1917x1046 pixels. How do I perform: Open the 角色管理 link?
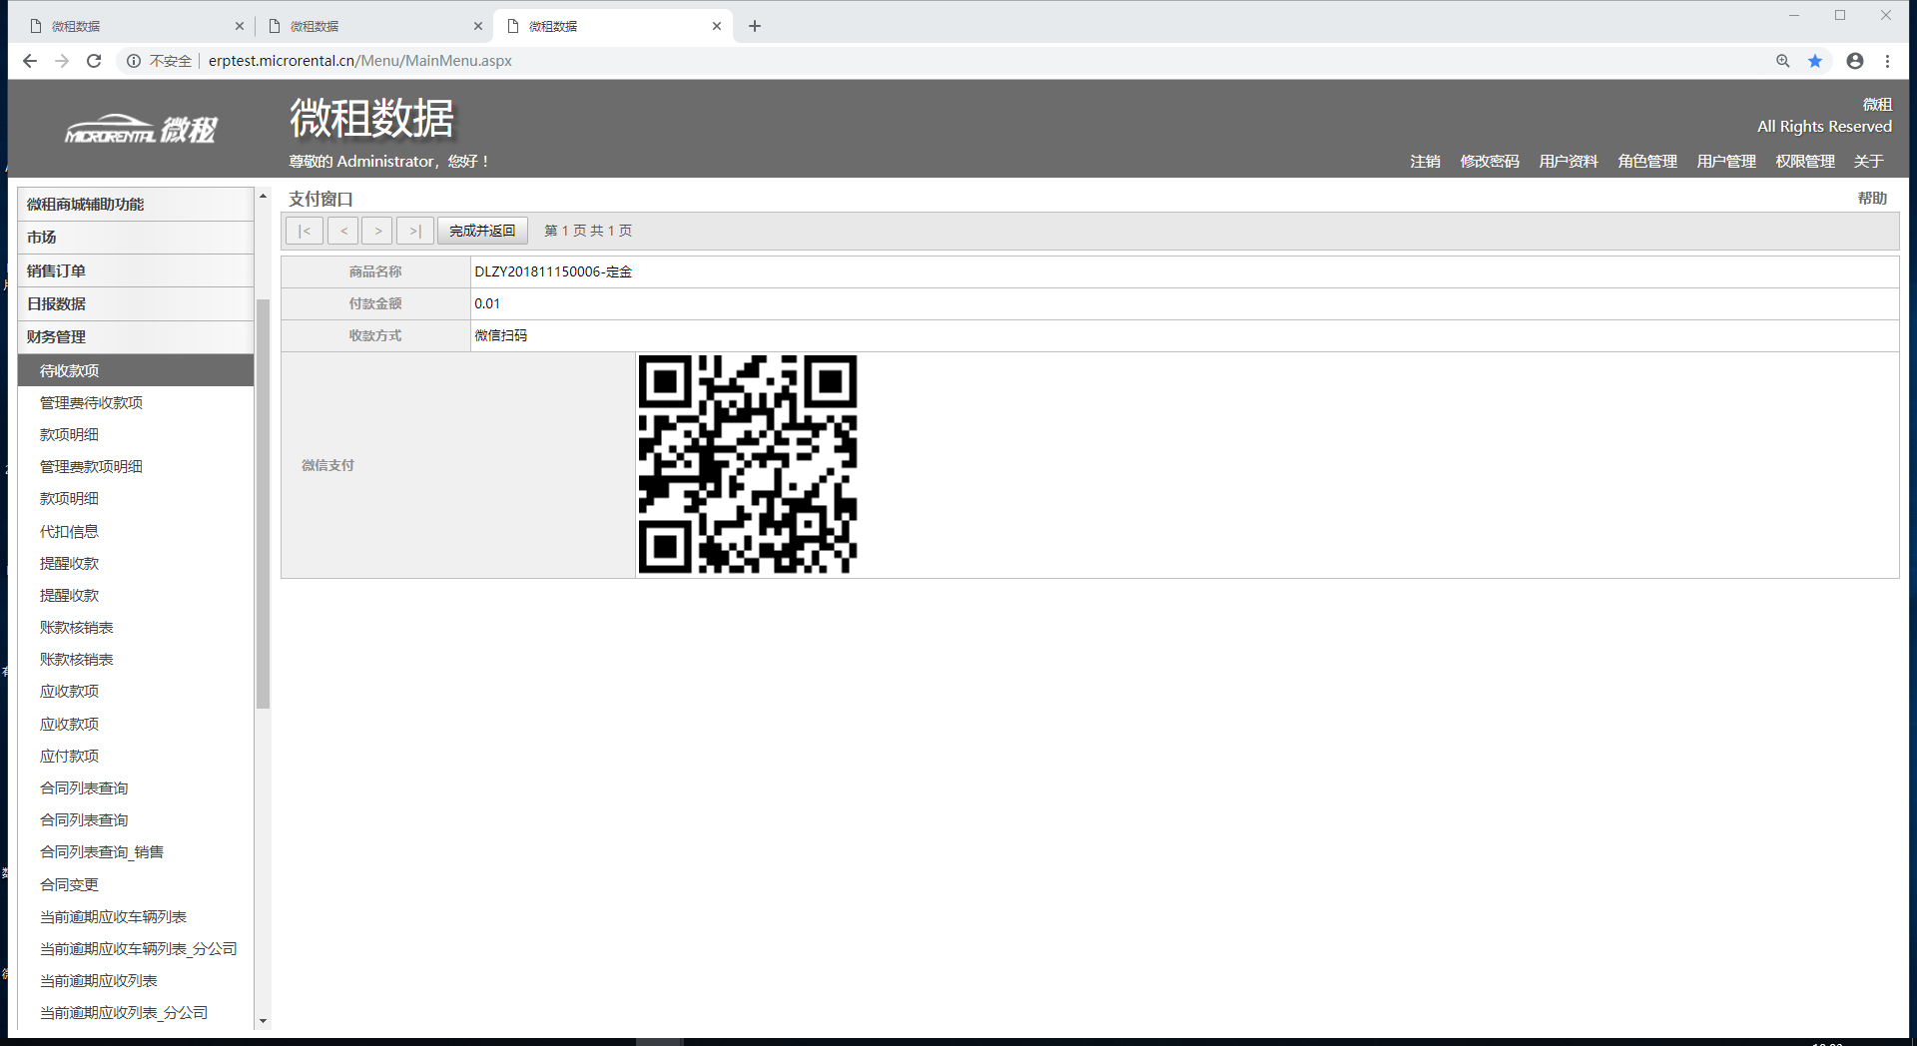[1647, 162]
